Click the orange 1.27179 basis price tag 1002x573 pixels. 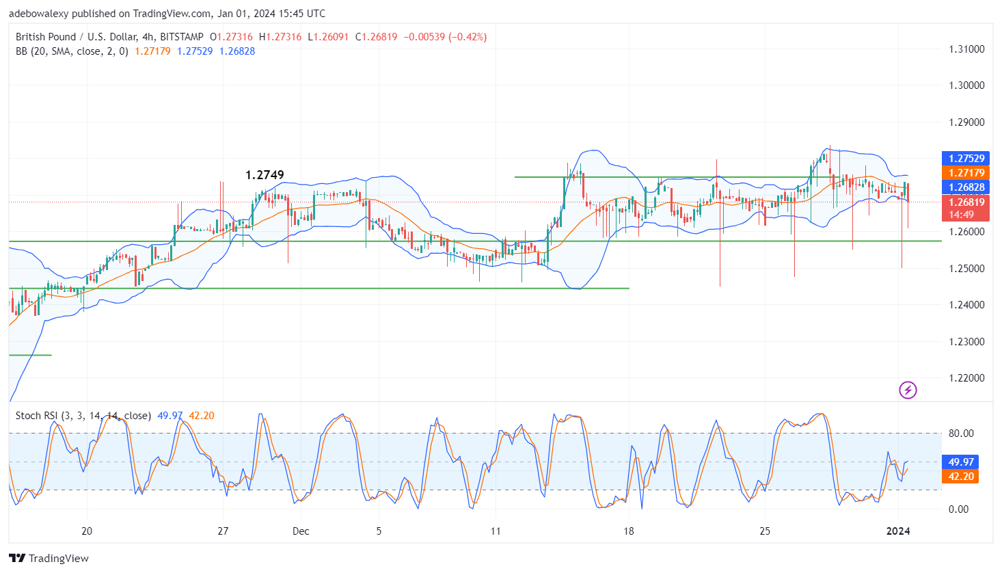(966, 173)
